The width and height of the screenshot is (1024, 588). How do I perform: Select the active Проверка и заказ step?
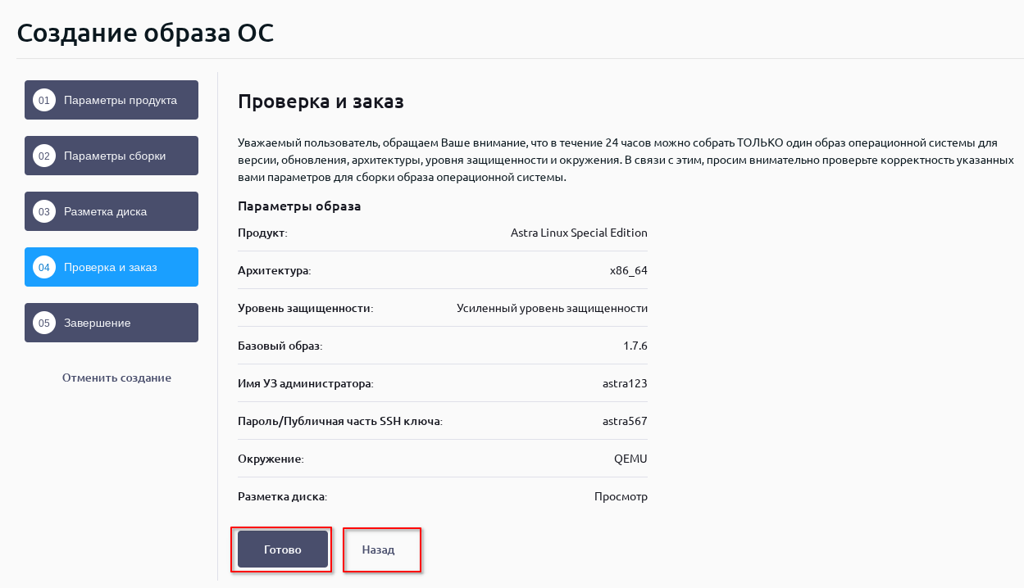click(111, 268)
